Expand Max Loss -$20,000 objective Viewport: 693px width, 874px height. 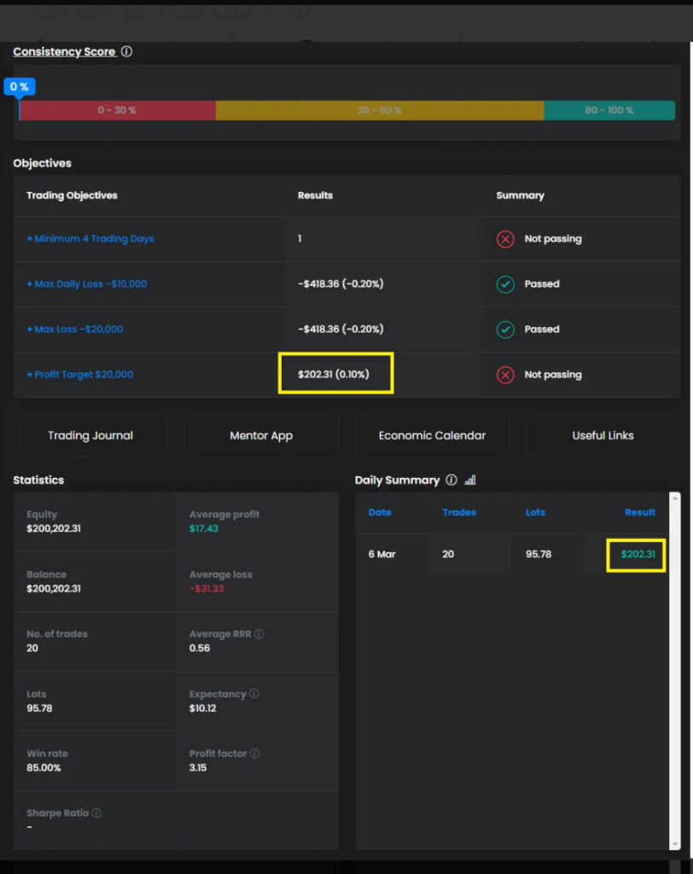75,329
